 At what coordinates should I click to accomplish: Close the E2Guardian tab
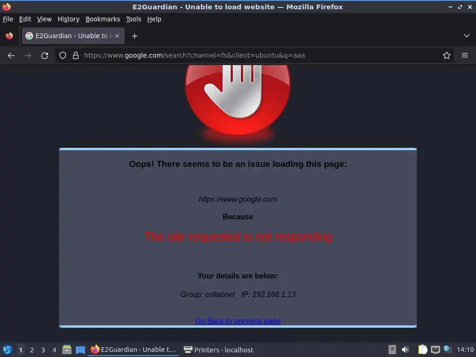click(x=117, y=36)
